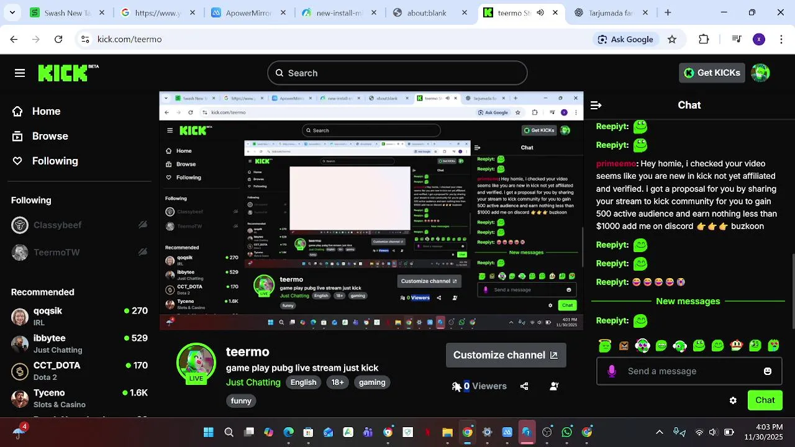Click the Ask Google button

(x=625, y=39)
